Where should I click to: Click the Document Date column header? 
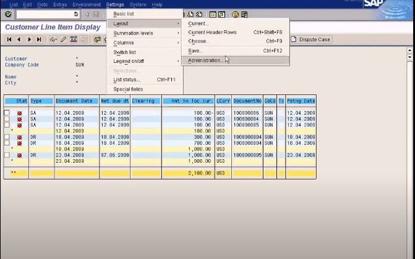pos(77,101)
